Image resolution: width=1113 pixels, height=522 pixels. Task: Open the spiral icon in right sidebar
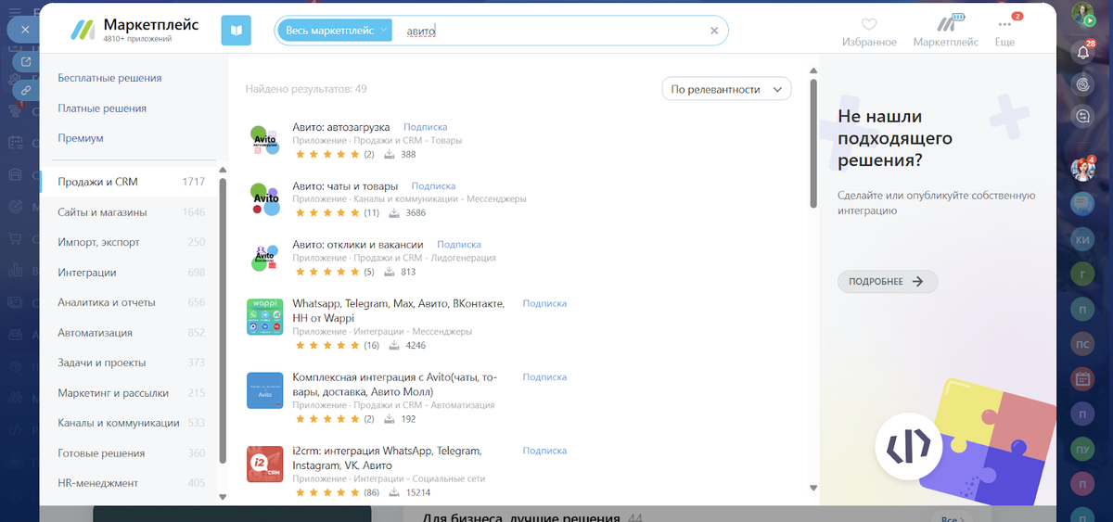tap(1082, 83)
